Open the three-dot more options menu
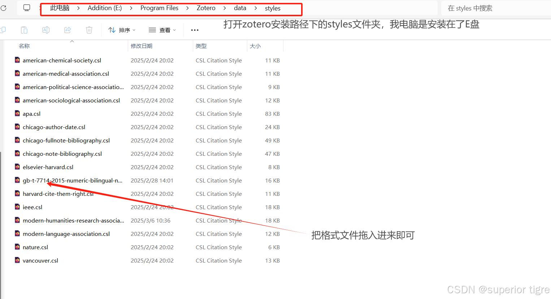This screenshot has width=551, height=299. (195, 30)
